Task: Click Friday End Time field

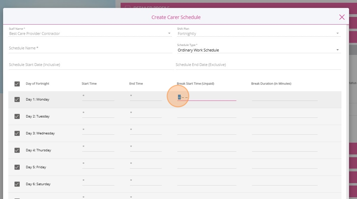Action: click(x=146, y=165)
